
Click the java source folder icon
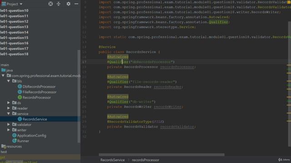[x=3, y=70]
